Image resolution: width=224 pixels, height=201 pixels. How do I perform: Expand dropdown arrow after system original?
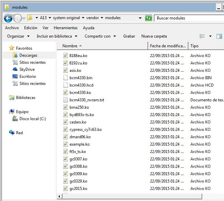83,18
